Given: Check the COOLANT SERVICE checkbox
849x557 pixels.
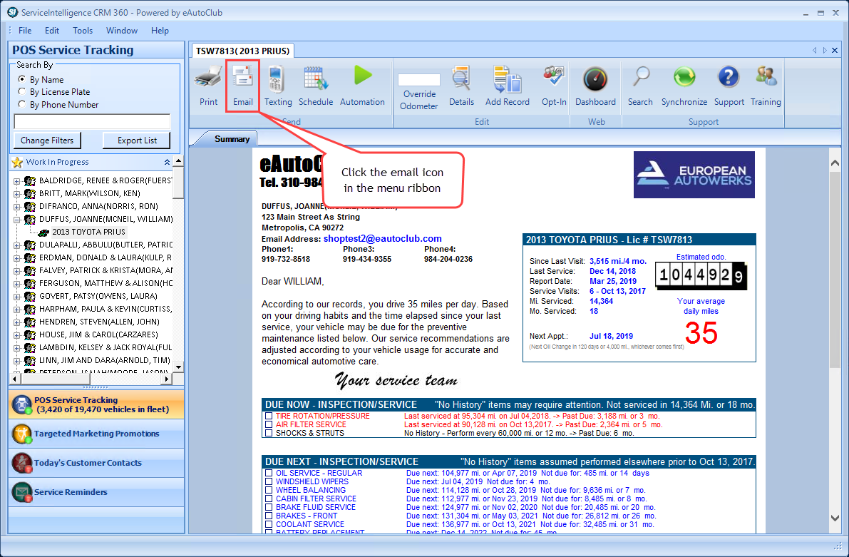Looking at the screenshot, I should pyautogui.click(x=269, y=524).
